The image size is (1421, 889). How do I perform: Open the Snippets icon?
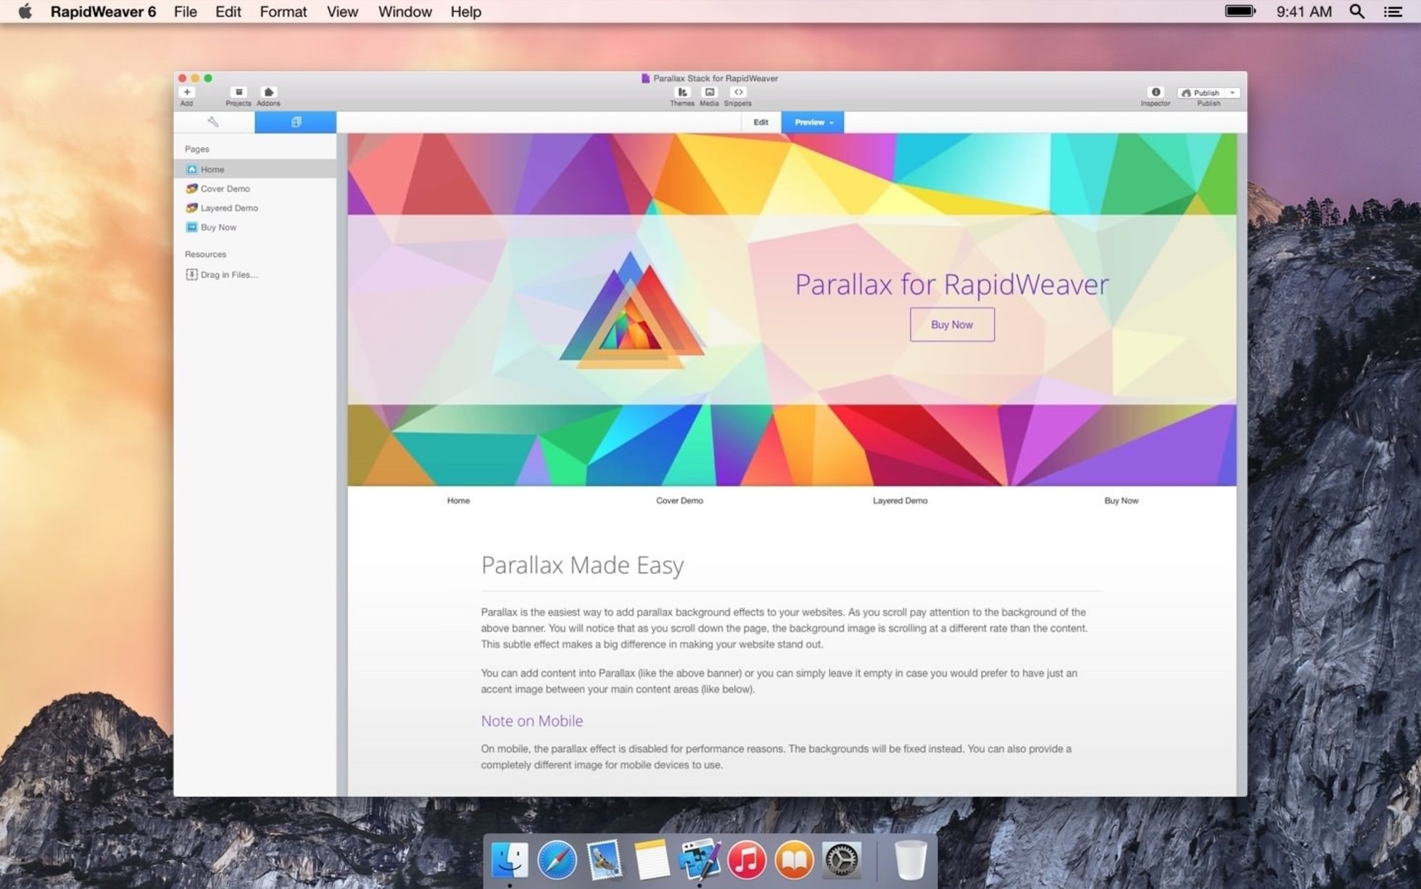point(738,93)
